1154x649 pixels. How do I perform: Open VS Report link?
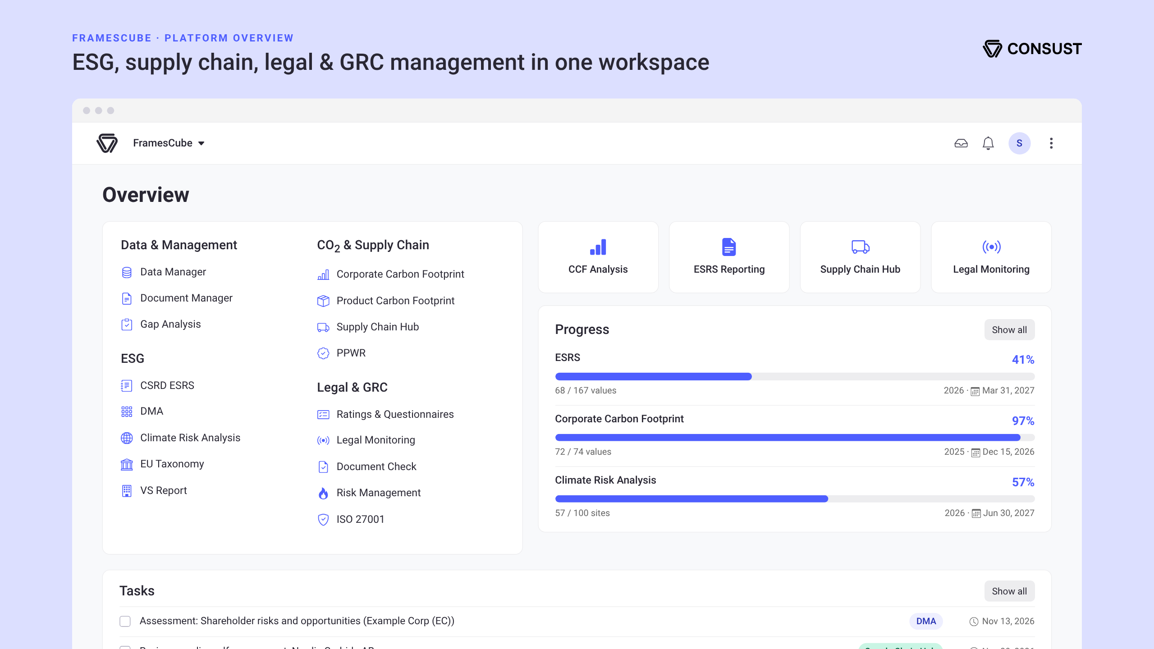click(x=163, y=491)
